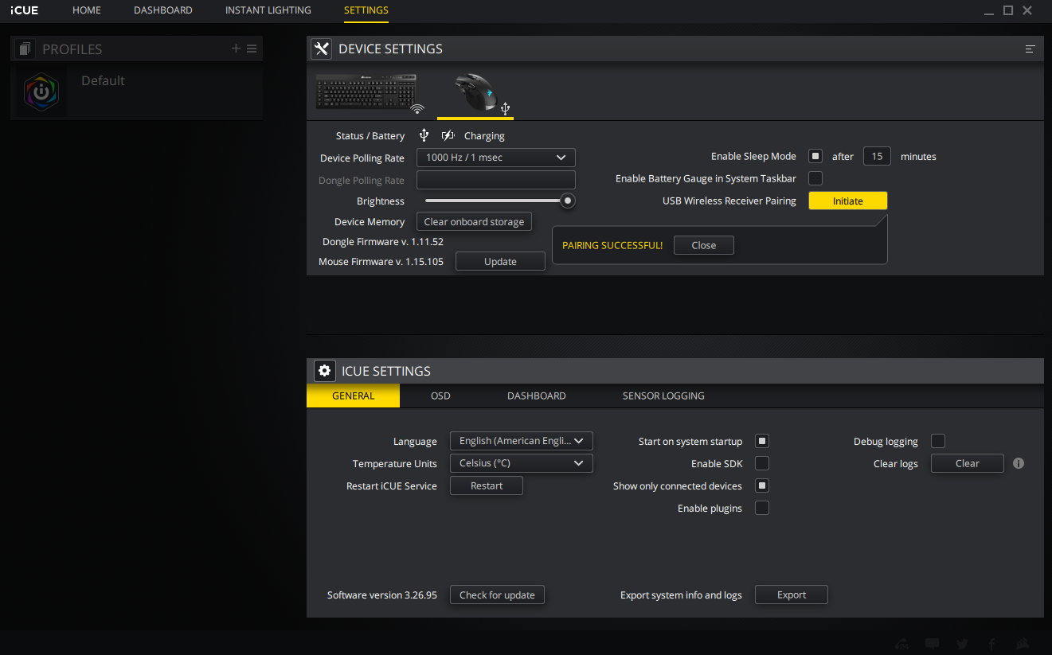The height and width of the screenshot is (655, 1052).
Task: Open the Language dropdown
Action: (522, 441)
